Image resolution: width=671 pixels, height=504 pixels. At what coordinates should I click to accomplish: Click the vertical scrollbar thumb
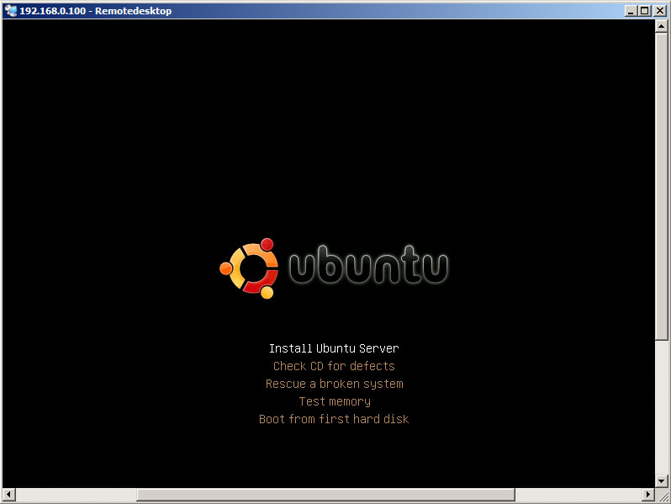click(x=661, y=187)
